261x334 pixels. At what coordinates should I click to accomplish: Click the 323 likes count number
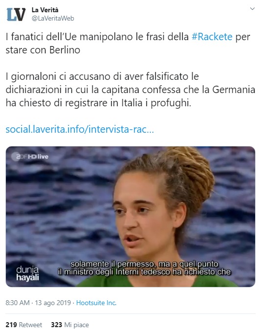56,325
